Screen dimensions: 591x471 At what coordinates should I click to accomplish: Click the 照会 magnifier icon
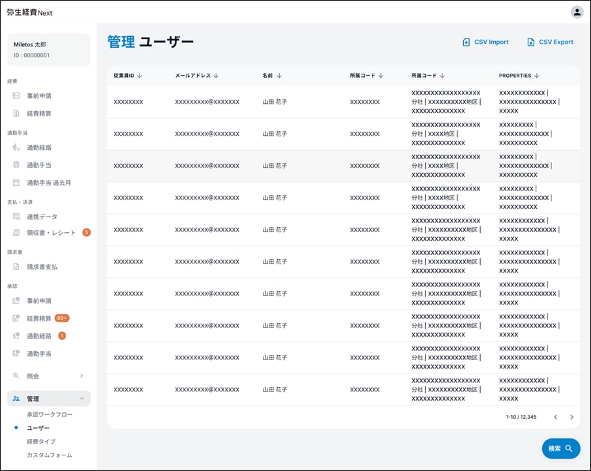click(16, 376)
